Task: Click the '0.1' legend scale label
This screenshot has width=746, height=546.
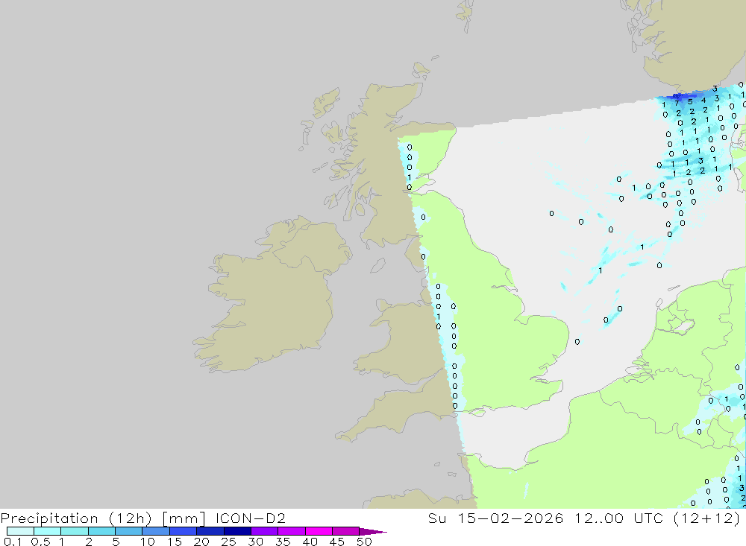Action: click(12, 542)
